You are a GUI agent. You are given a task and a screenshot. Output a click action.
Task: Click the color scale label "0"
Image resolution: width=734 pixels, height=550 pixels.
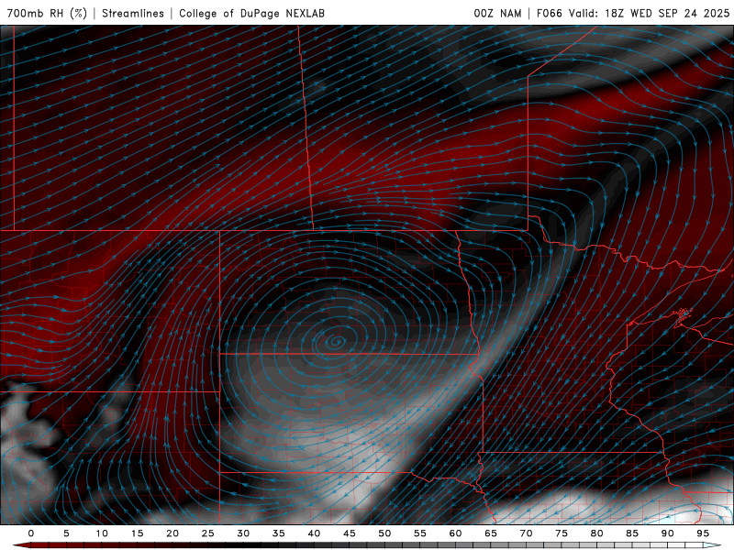(x=31, y=533)
